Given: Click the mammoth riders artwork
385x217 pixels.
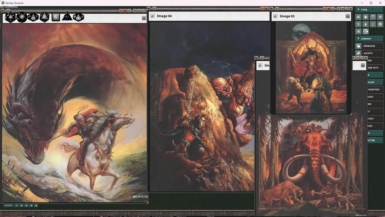Looking at the screenshot, I should tap(311, 166).
